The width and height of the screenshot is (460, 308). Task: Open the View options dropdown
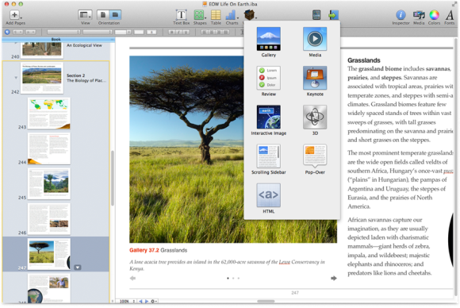(x=85, y=14)
